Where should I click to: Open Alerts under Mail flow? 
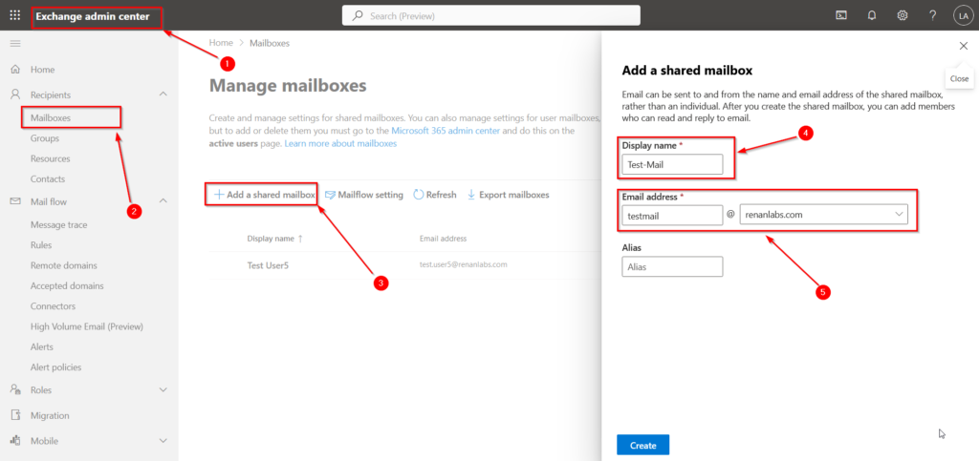point(42,347)
